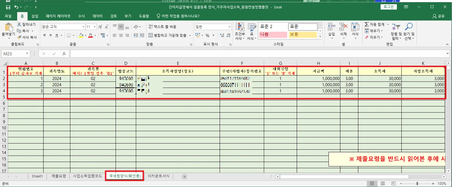Open the 파일 menu tab
Screen dimensions: 452x187
pyautogui.click(x=8, y=16)
